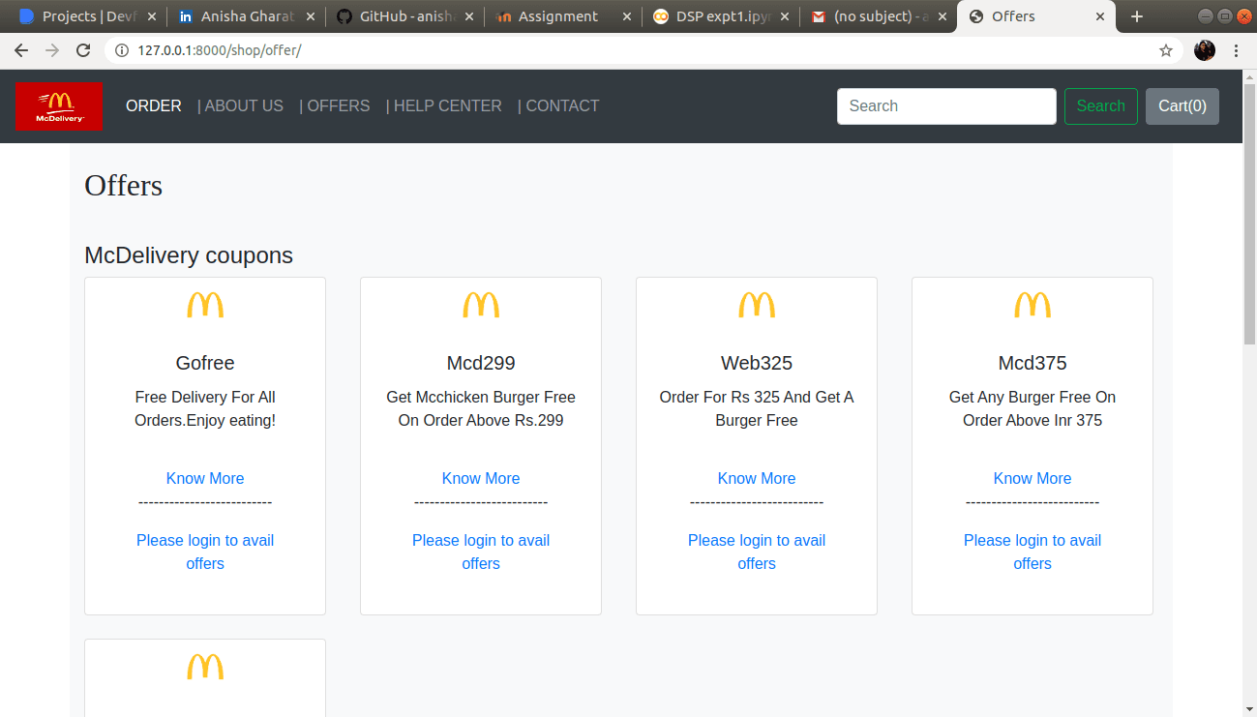
Task: Click the Web325 coupon title
Action: [x=757, y=363]
